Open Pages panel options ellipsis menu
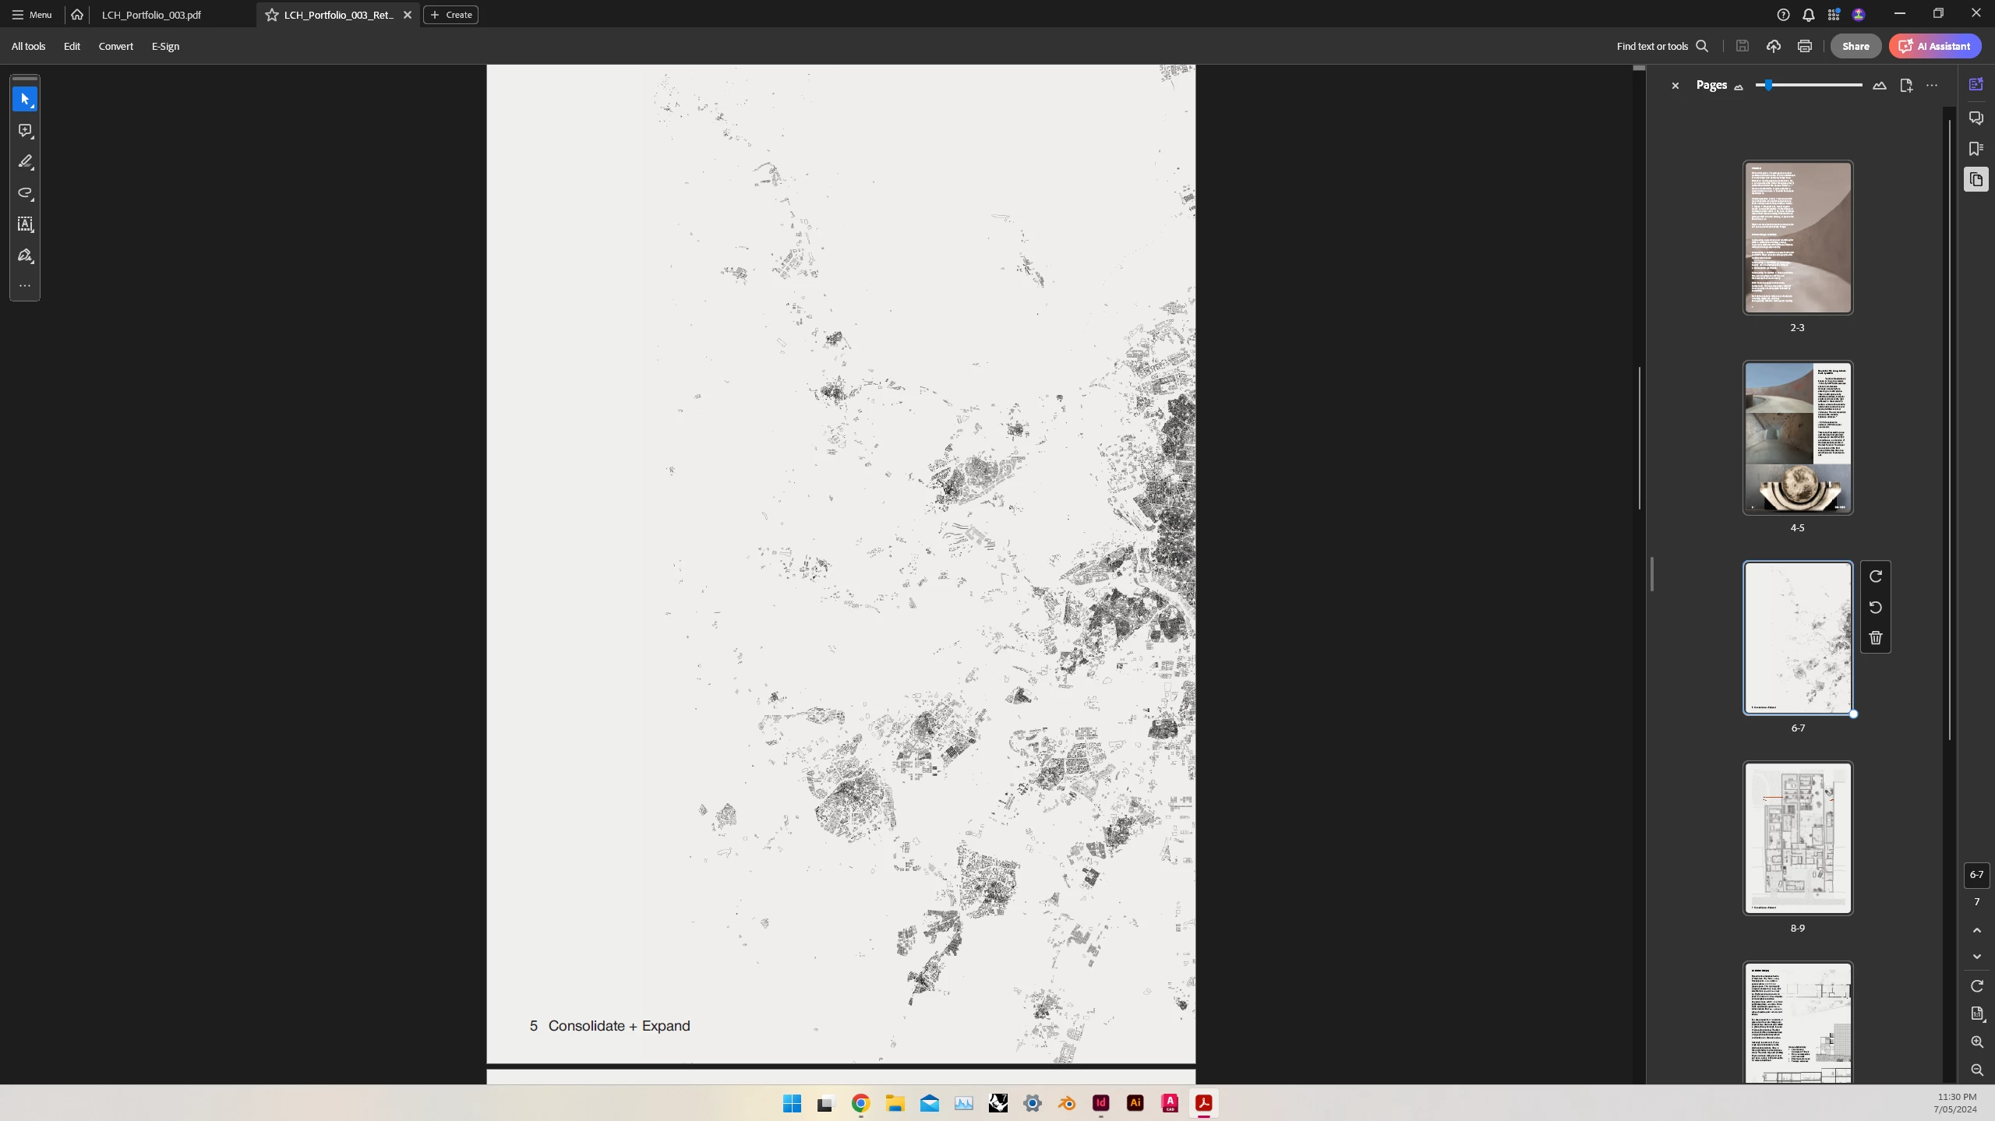The height and width of the screenshot is (1121, 1995). click(x=1932, y=86)
